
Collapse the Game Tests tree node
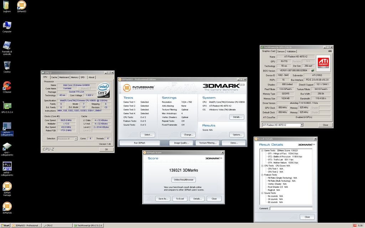[262, 151]
